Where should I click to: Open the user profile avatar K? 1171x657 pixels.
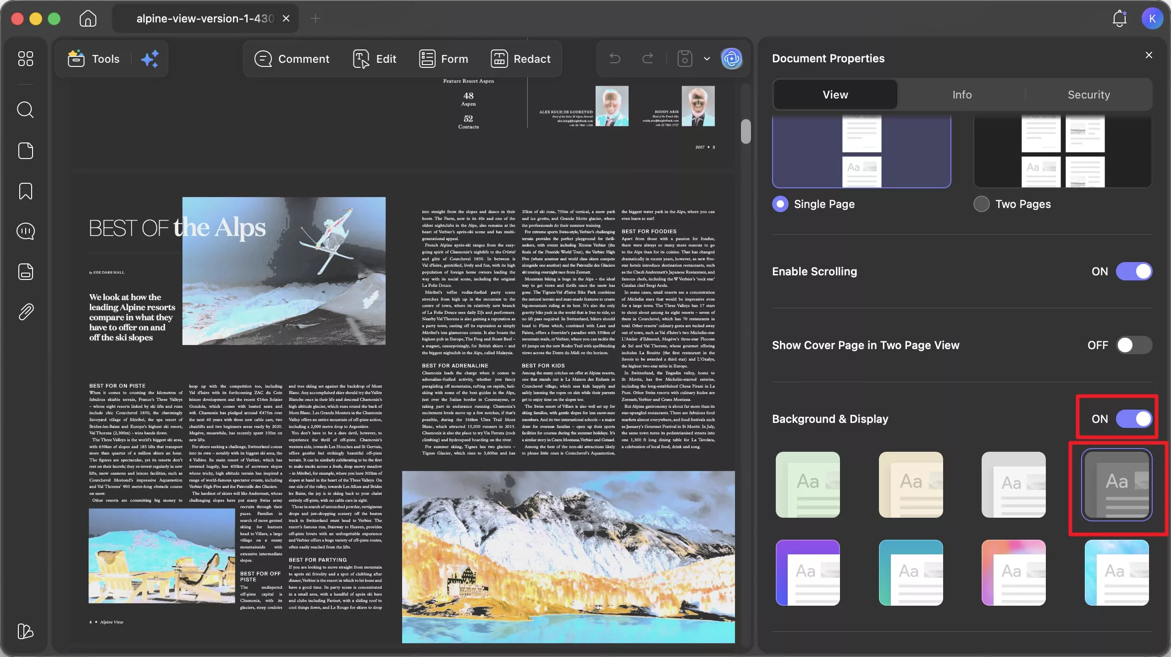1152,18
